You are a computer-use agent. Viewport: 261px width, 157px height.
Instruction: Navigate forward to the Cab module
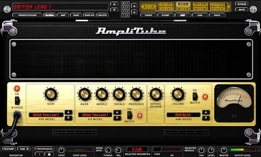pyautogui.click(x=23, y=149)
